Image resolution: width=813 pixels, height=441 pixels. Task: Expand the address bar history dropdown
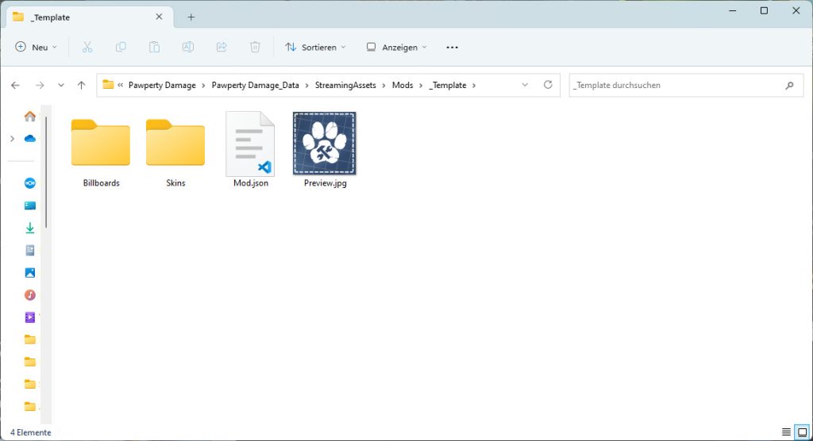pos(525,85)
